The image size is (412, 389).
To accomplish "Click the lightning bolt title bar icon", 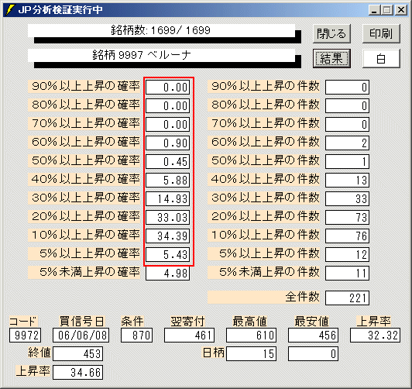I will click(x=10, y=10).
